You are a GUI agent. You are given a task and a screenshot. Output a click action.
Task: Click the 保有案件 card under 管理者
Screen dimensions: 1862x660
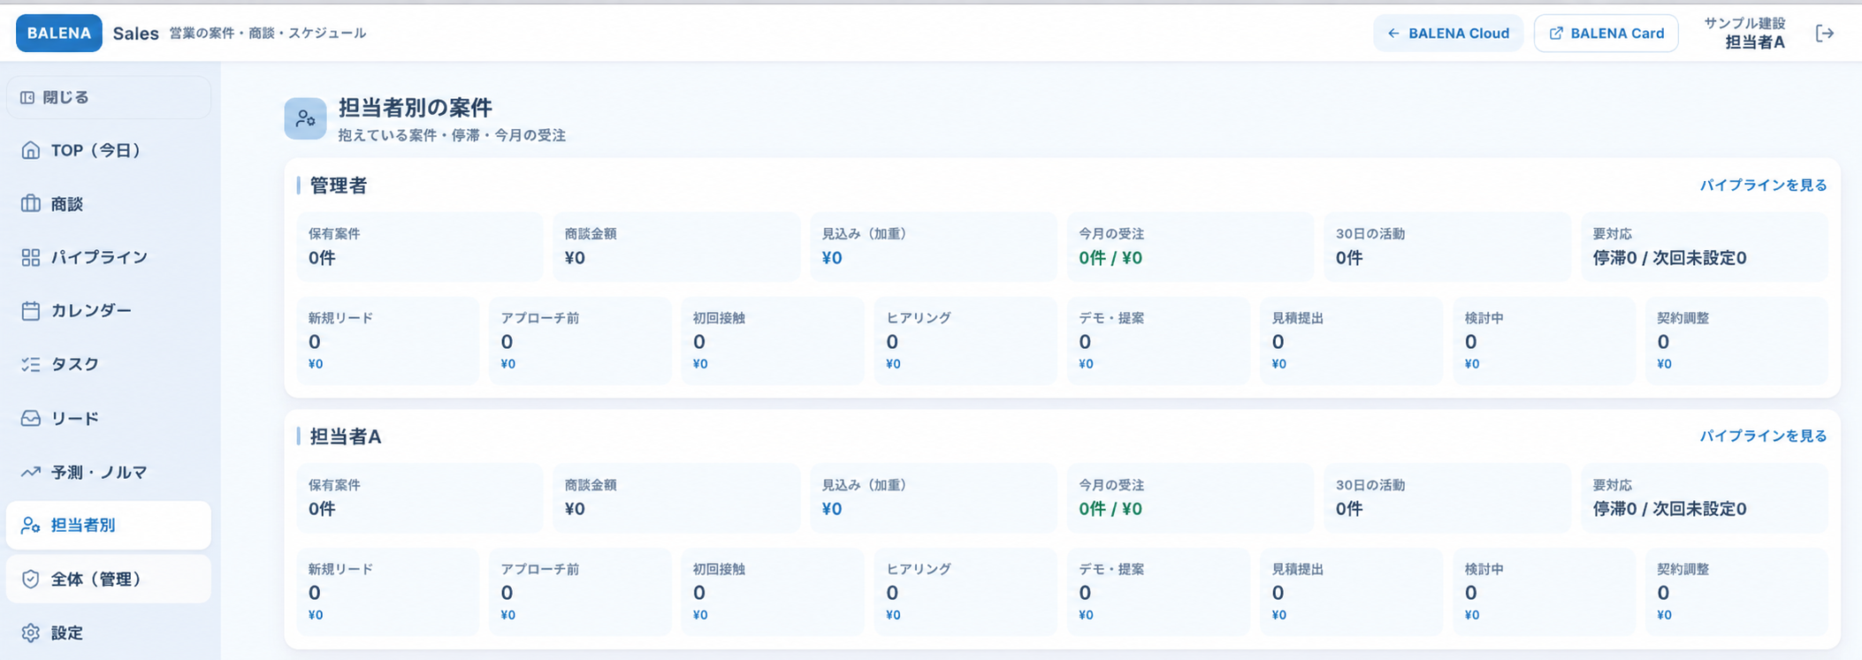pos(419,247)
